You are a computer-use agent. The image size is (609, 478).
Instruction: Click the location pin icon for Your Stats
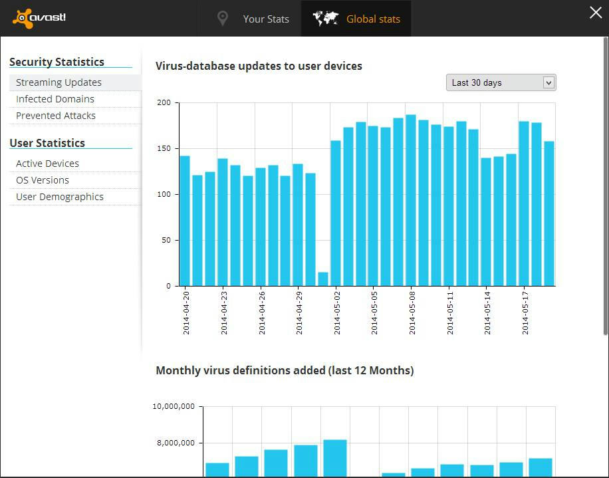[222, 19]
